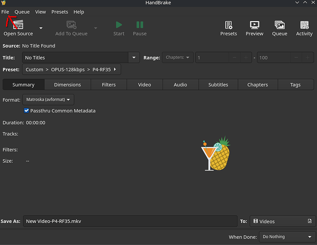The height and width of the screenshot is (245, 317).
Task: Click the drive icon beside Videos
Action: [256, 221]
